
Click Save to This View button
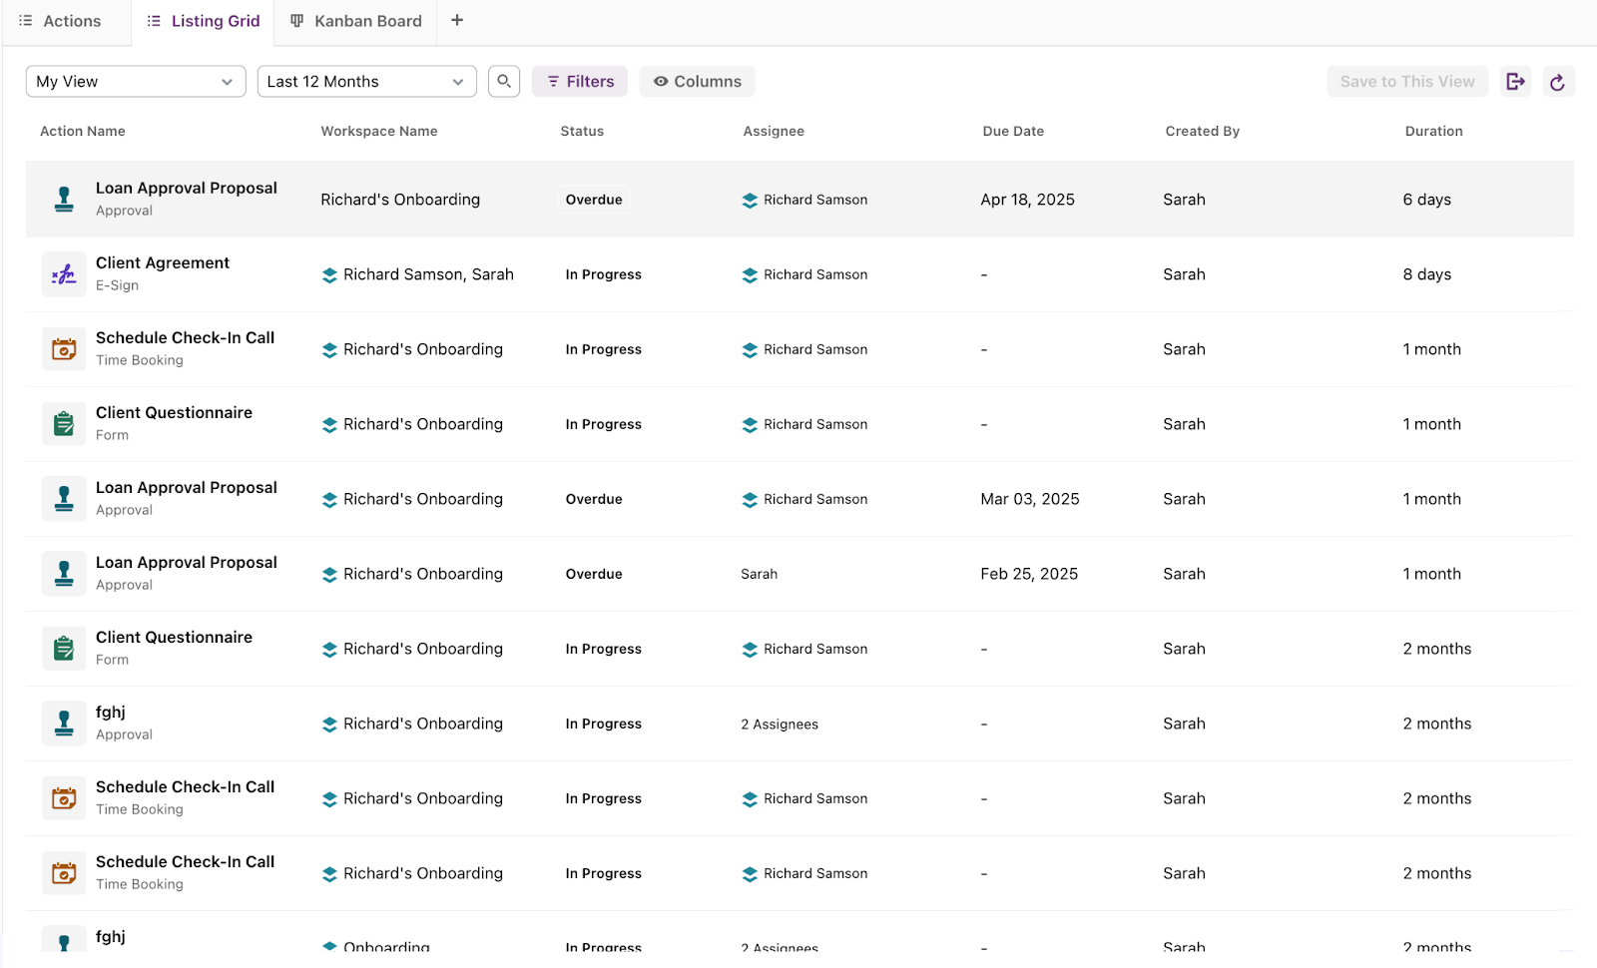1407,81
